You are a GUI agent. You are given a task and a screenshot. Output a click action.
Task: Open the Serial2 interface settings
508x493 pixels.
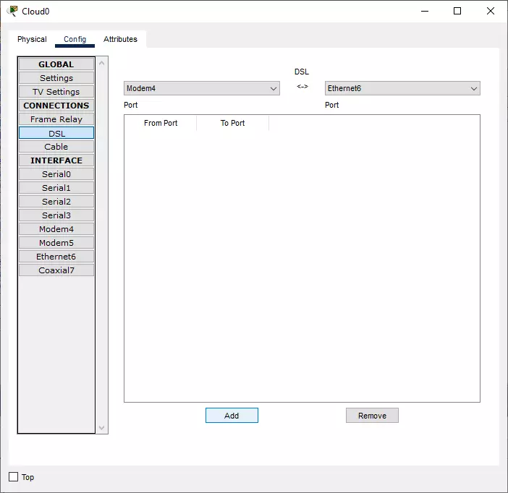[56, 202]
